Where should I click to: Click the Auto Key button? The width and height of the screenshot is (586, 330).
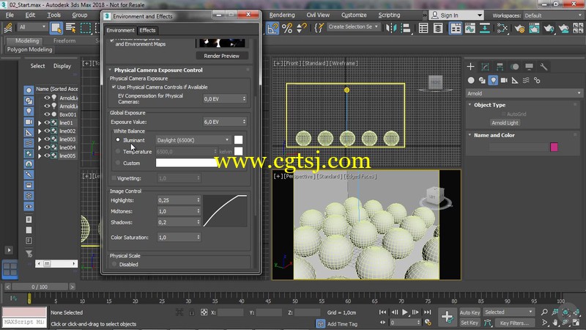[470, 312]
